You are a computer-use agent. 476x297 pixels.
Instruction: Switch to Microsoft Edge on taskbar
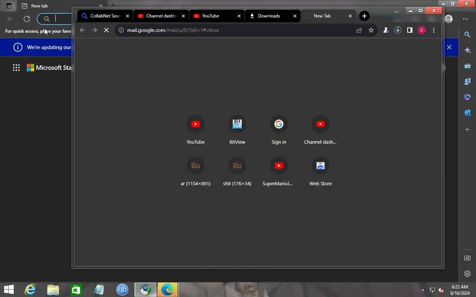tap(167, 290)
